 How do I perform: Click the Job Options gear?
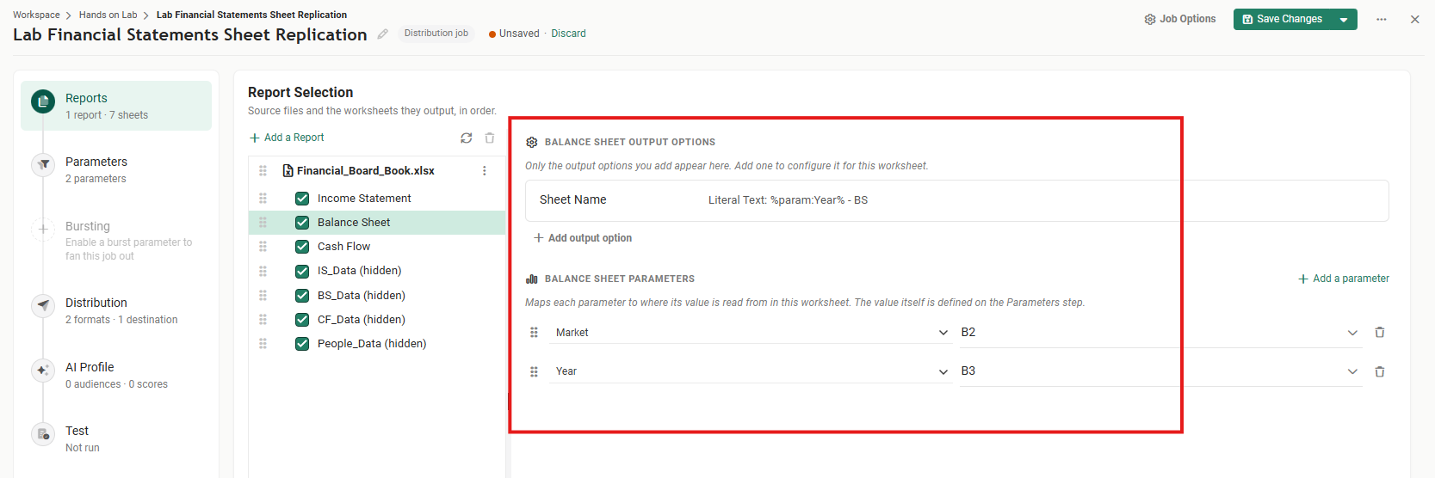point(1150,19)
